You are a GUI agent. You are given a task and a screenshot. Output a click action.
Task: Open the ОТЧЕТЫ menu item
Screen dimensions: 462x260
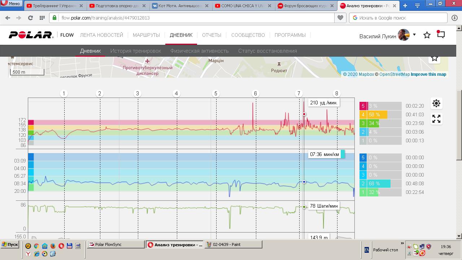[x=212, y=35]
